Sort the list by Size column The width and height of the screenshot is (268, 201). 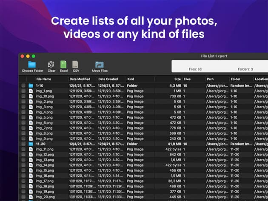point(177,79)
